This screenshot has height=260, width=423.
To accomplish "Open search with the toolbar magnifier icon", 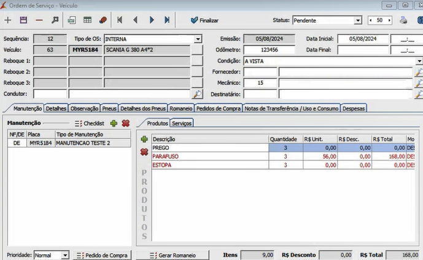I will (55, 20).
